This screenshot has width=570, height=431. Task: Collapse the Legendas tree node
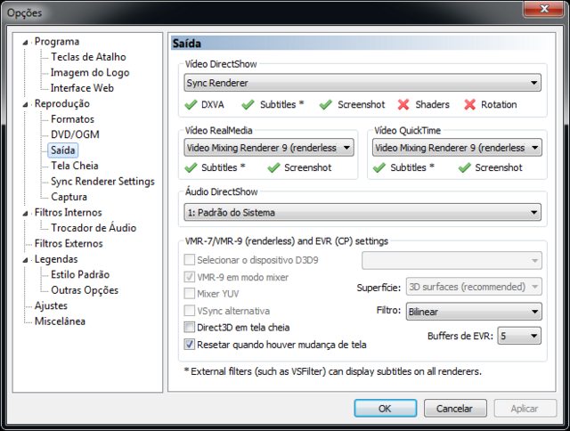25,260
